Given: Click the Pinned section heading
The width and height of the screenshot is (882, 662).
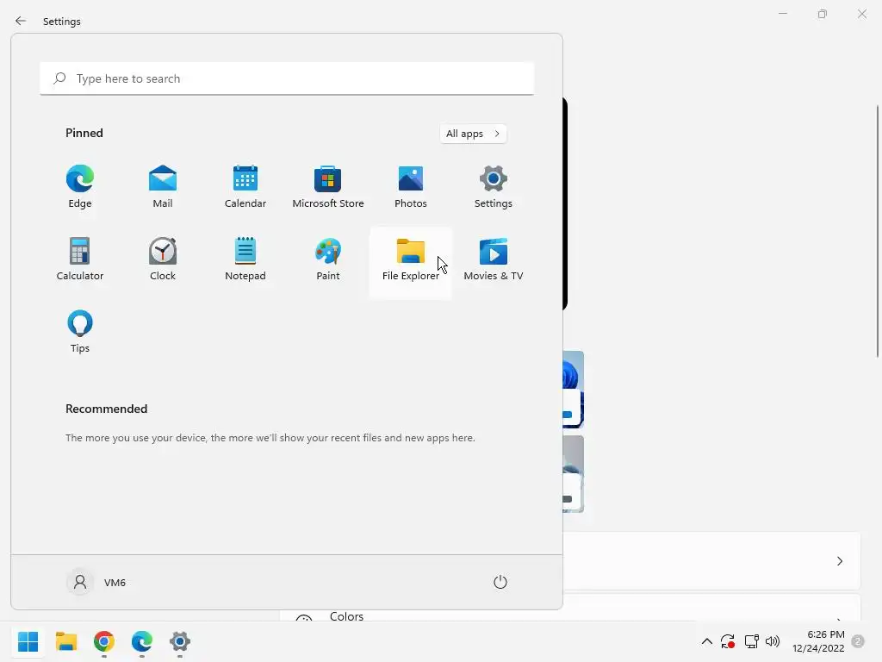Looking at the screenshot, I should pyautogui.click(x=84, y=133).
